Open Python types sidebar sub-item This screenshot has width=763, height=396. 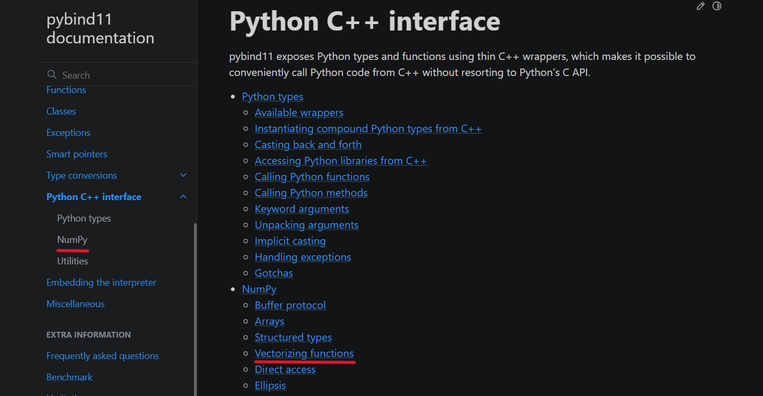click(84, 218)
